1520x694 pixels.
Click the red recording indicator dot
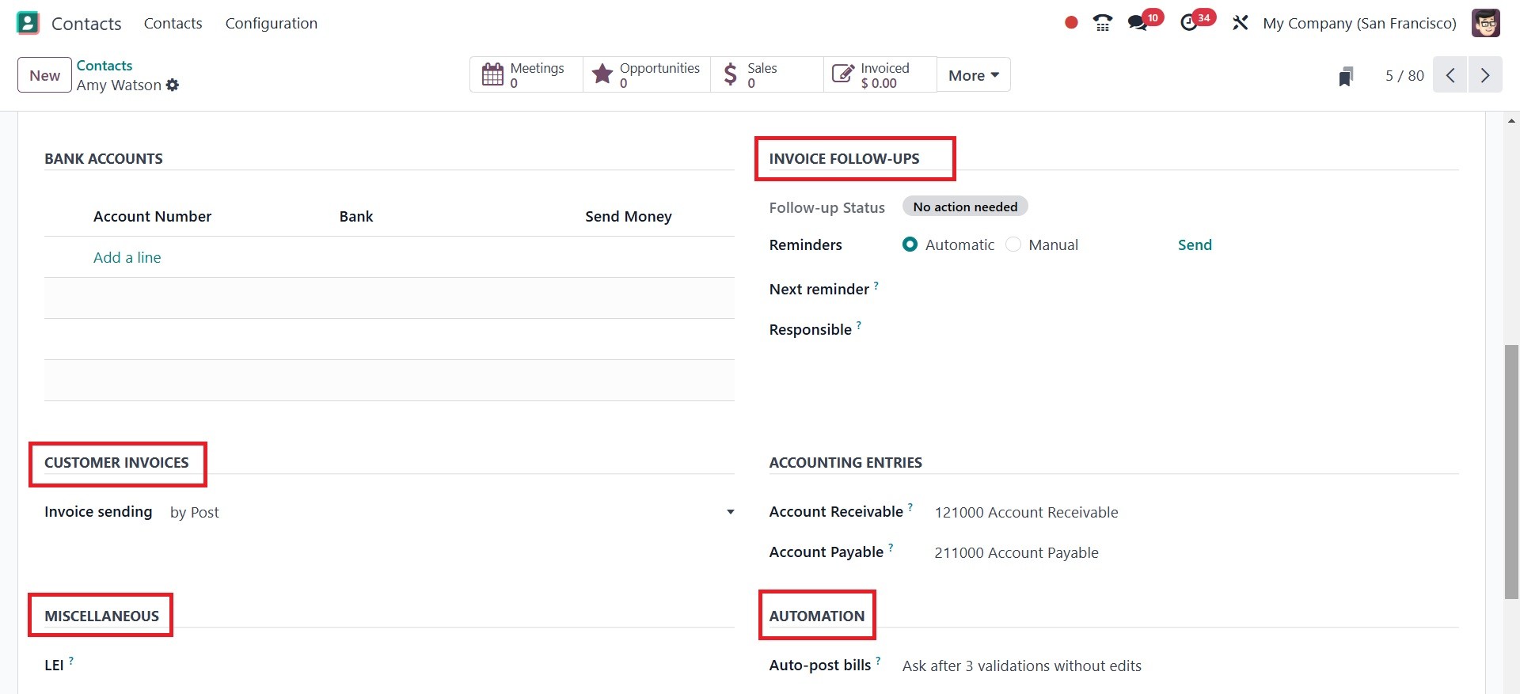pyautogui.click(x=1071, y=23)
